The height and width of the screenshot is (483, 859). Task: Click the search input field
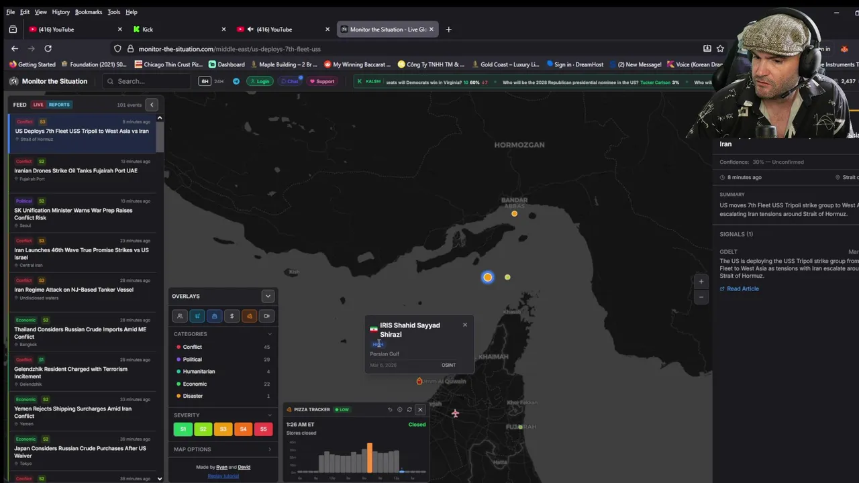click(148, 81)
